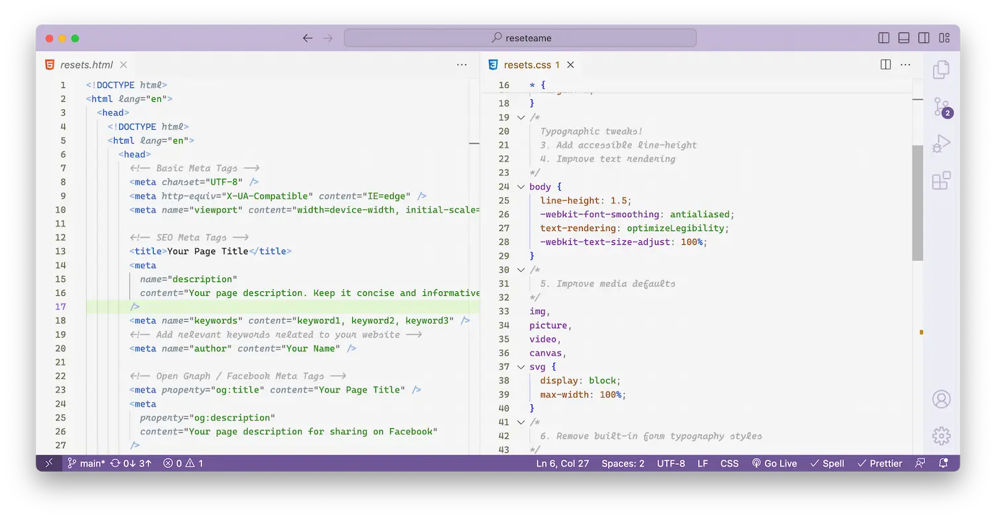Toggle the Panel layout control

tap(903, 38)
